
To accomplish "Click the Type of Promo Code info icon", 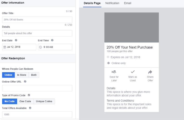I will pyautogui.click(x=29, y=95).
